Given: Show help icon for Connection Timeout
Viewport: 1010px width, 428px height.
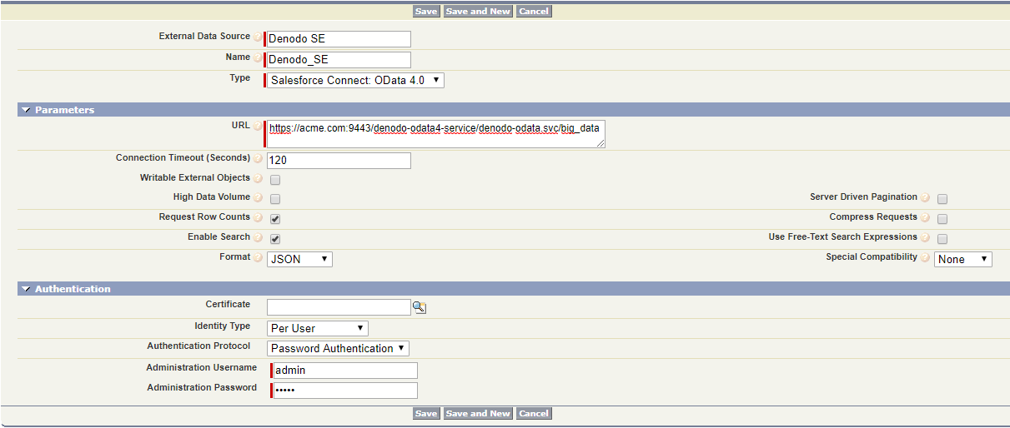Looking at the screenshot, I should (258, 158).
